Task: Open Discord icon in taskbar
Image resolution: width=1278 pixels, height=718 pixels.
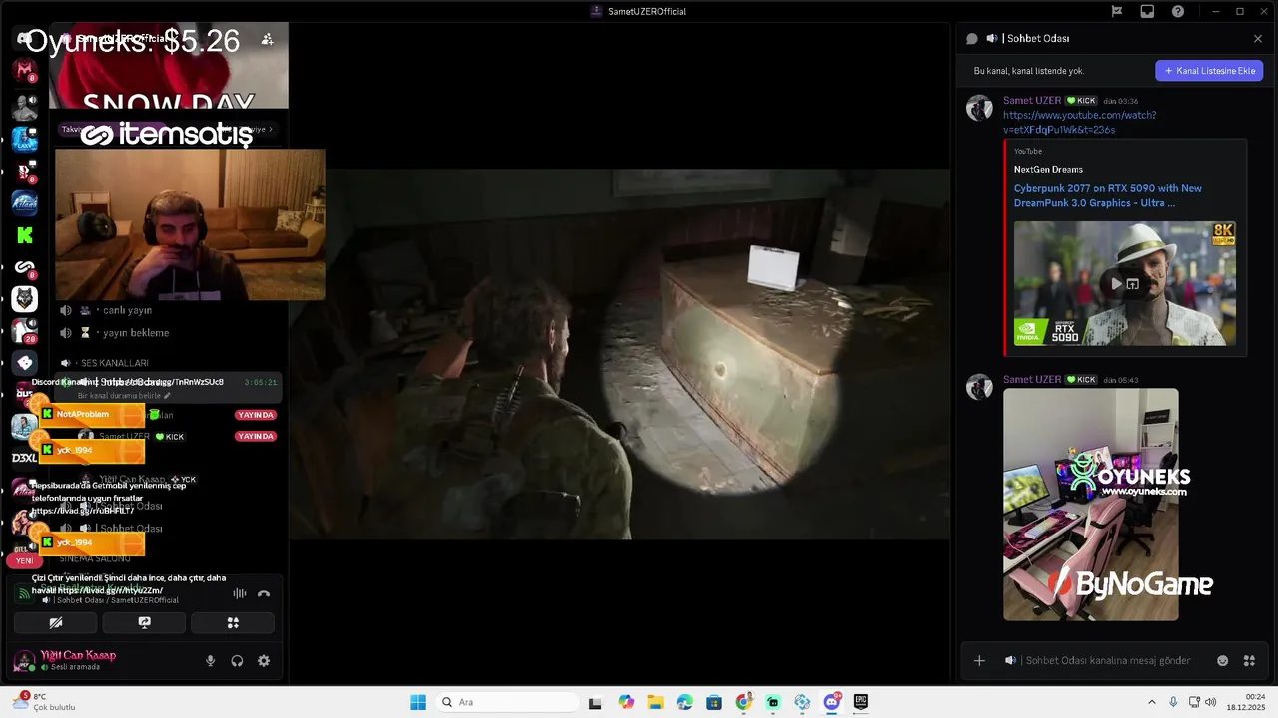Action: click(x=832, y=702)
